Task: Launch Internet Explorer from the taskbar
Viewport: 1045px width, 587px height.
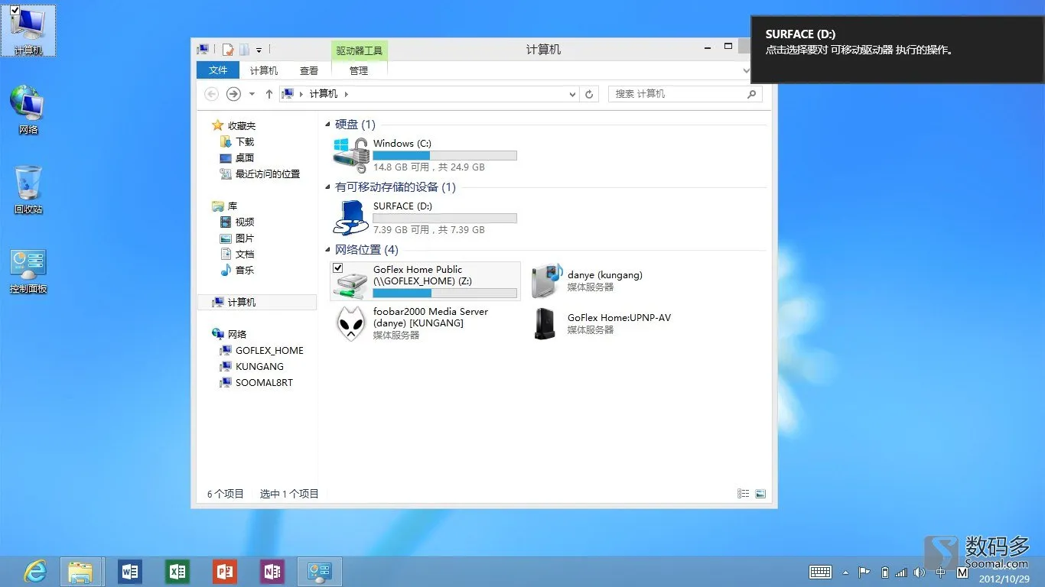Action: coord(34,571)
